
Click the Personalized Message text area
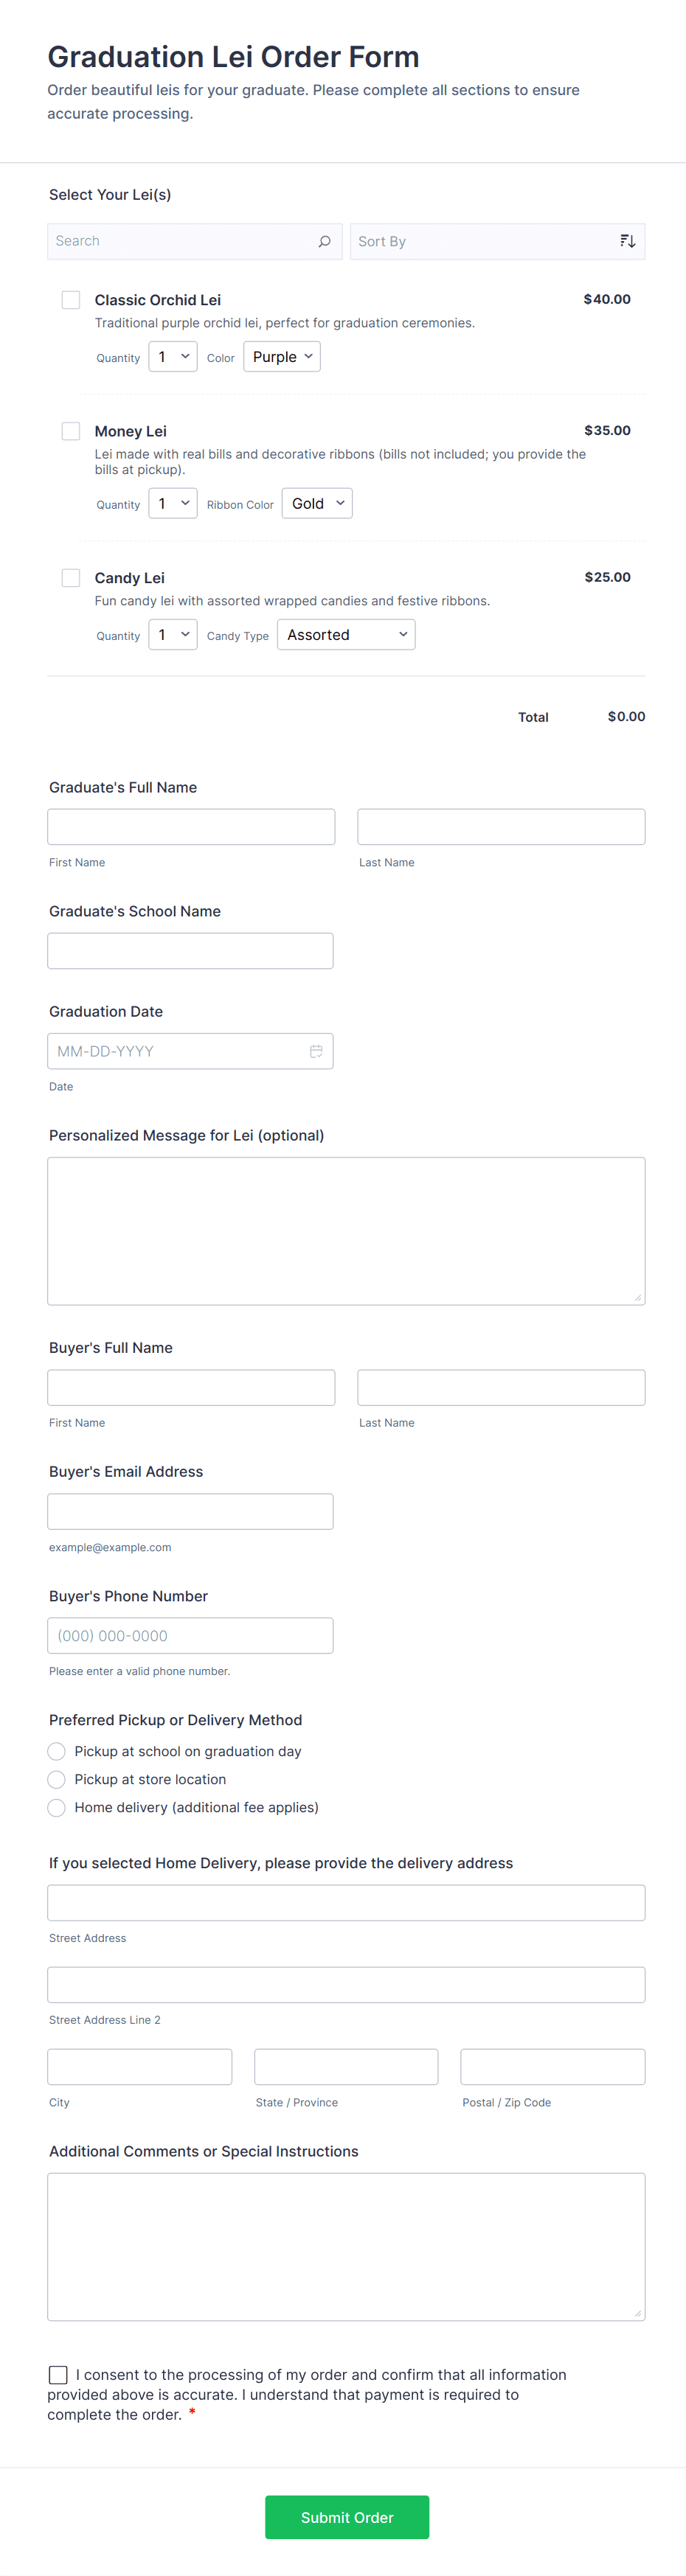click(x=346, y=1230)
